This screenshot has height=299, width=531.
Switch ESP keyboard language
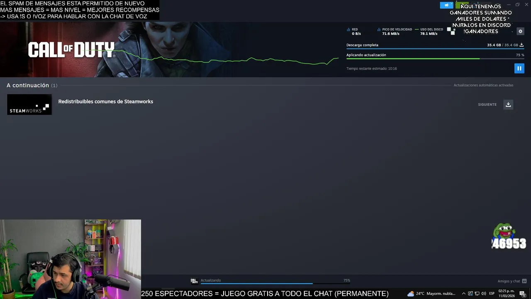pos(492,294)
